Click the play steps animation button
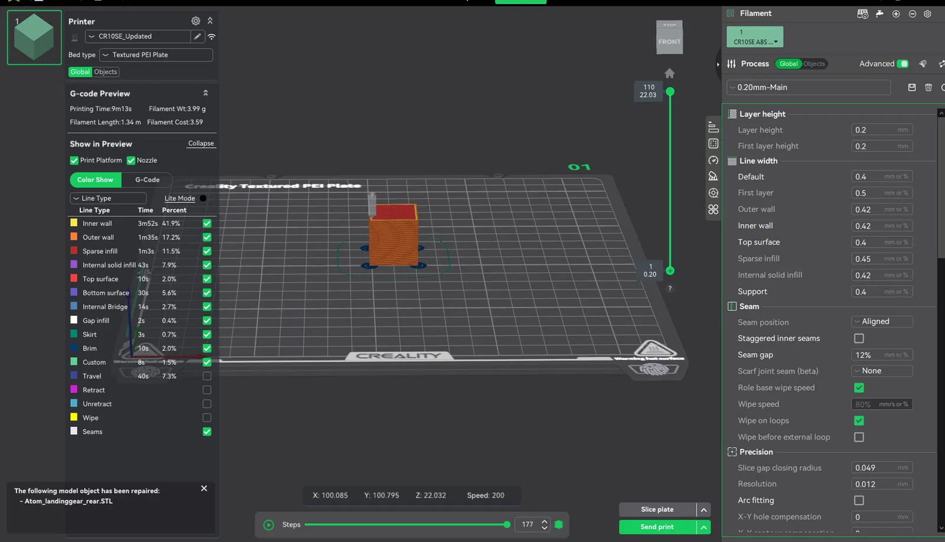 point(269,525)
